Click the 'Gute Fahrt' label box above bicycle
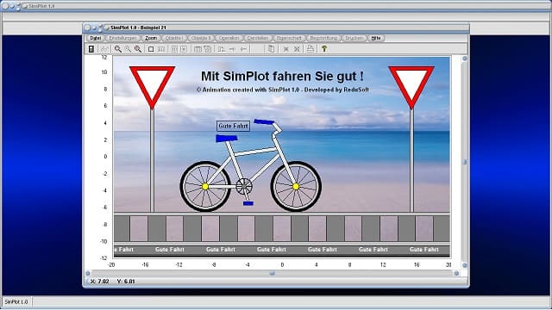This screenshot has height=310, width=552. [x=233, y=126]
